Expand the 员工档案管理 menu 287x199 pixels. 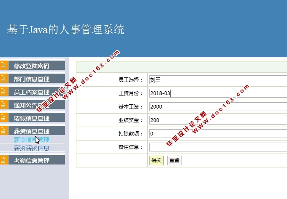[x=37, y=91]
